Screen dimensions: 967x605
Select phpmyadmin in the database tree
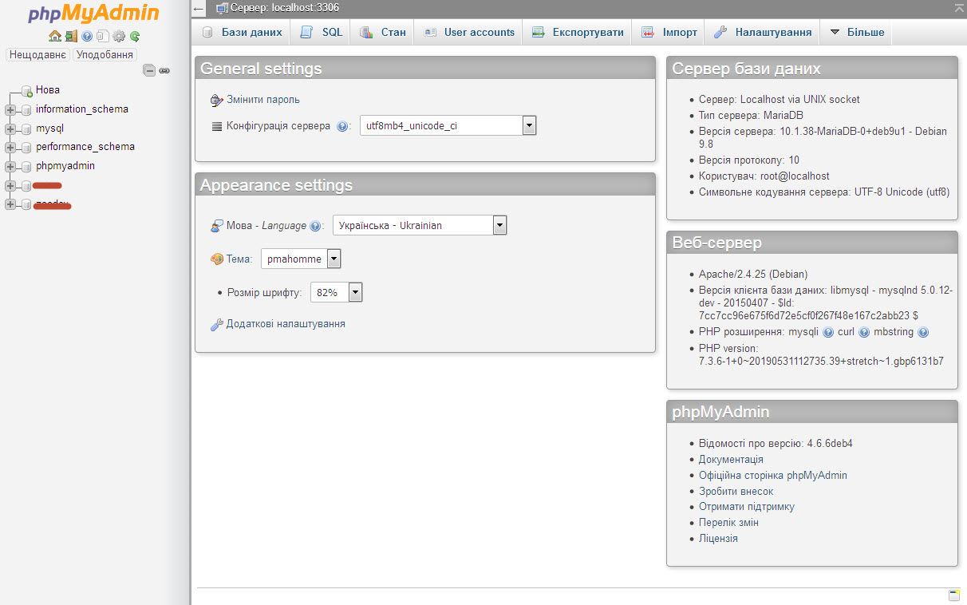(65, 166)
